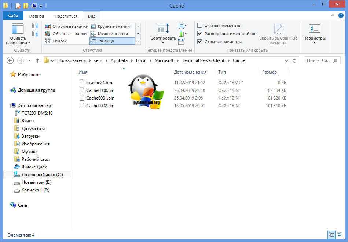Sort by the Size (Размер) column header
Screen dimensions: 348x242
click(x=269, y=72)
